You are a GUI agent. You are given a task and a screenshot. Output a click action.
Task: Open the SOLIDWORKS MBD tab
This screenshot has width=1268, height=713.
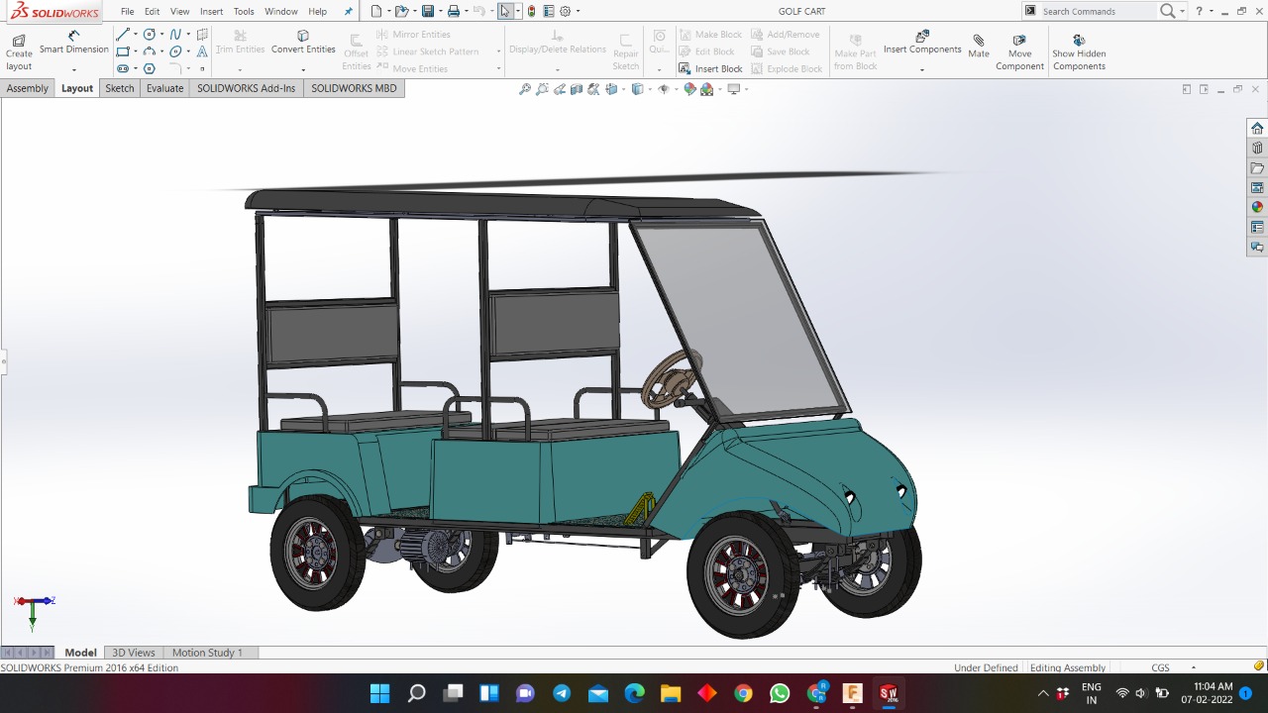pos(354,88)
